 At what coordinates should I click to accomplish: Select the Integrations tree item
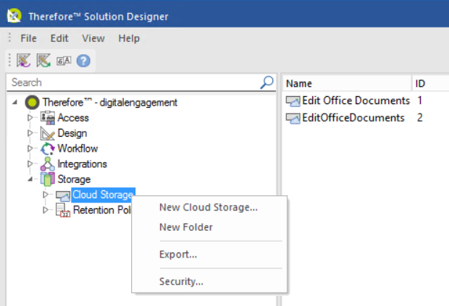click(x=82, y=164)
